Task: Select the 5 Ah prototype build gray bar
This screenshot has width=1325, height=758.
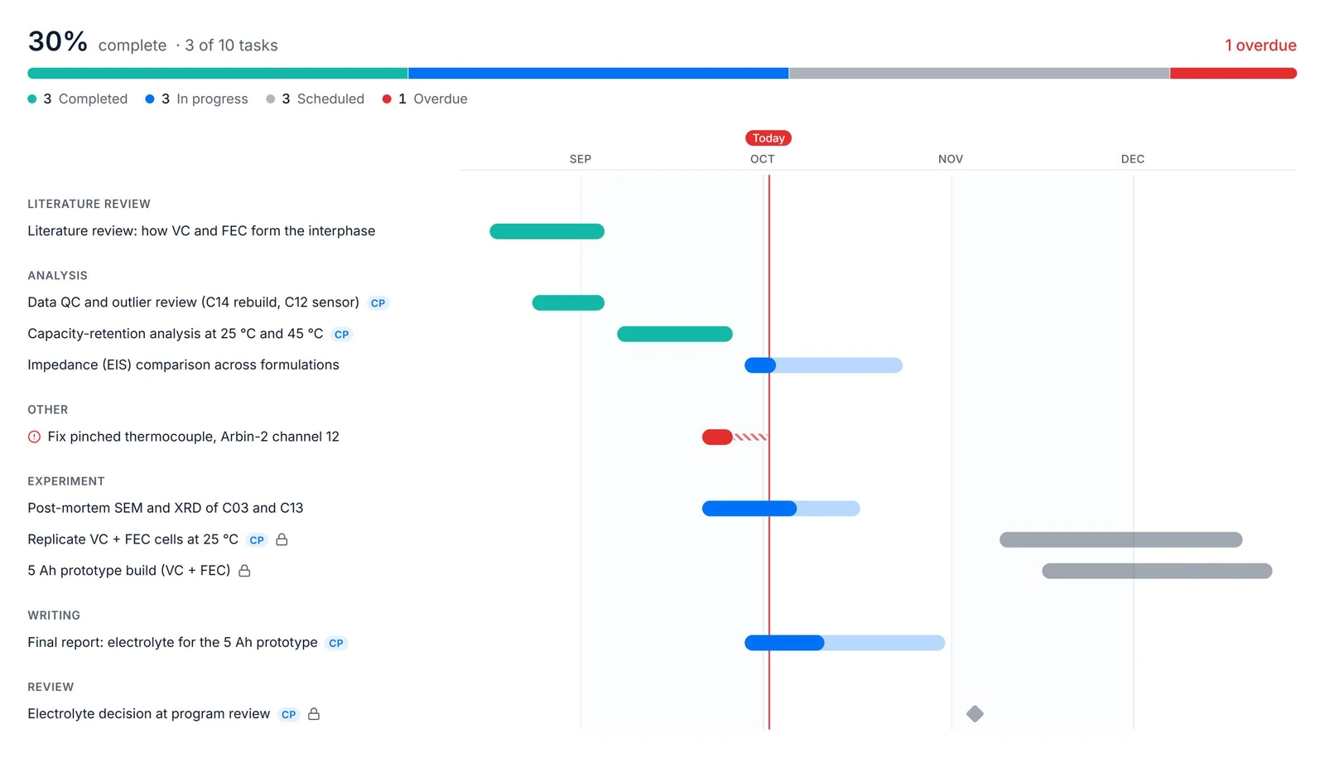Action: pos(1157,571)
